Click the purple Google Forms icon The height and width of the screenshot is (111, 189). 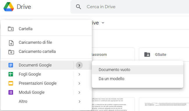click(x=11, y=92)
